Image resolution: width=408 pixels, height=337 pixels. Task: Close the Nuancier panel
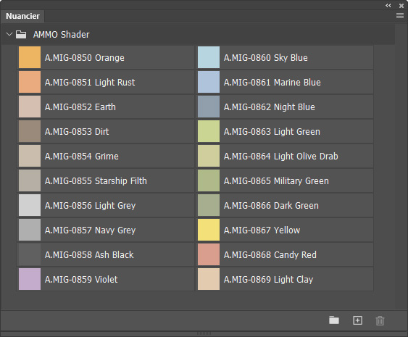click(x=401, y=6)
